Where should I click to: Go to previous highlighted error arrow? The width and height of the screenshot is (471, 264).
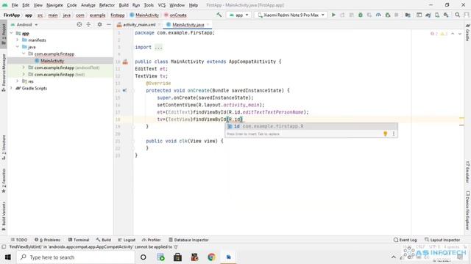453,34
